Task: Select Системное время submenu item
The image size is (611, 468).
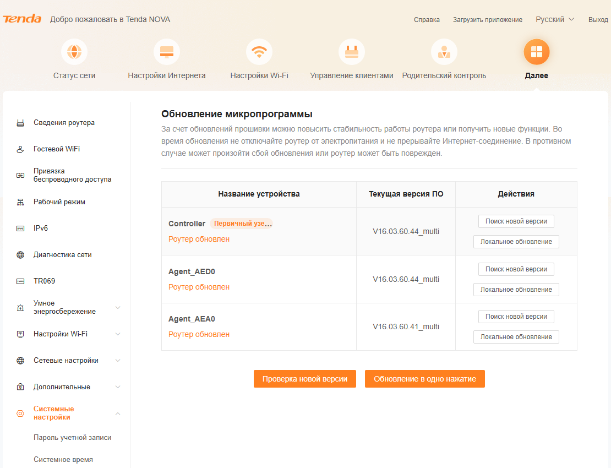Action: [x=63, y=460]
